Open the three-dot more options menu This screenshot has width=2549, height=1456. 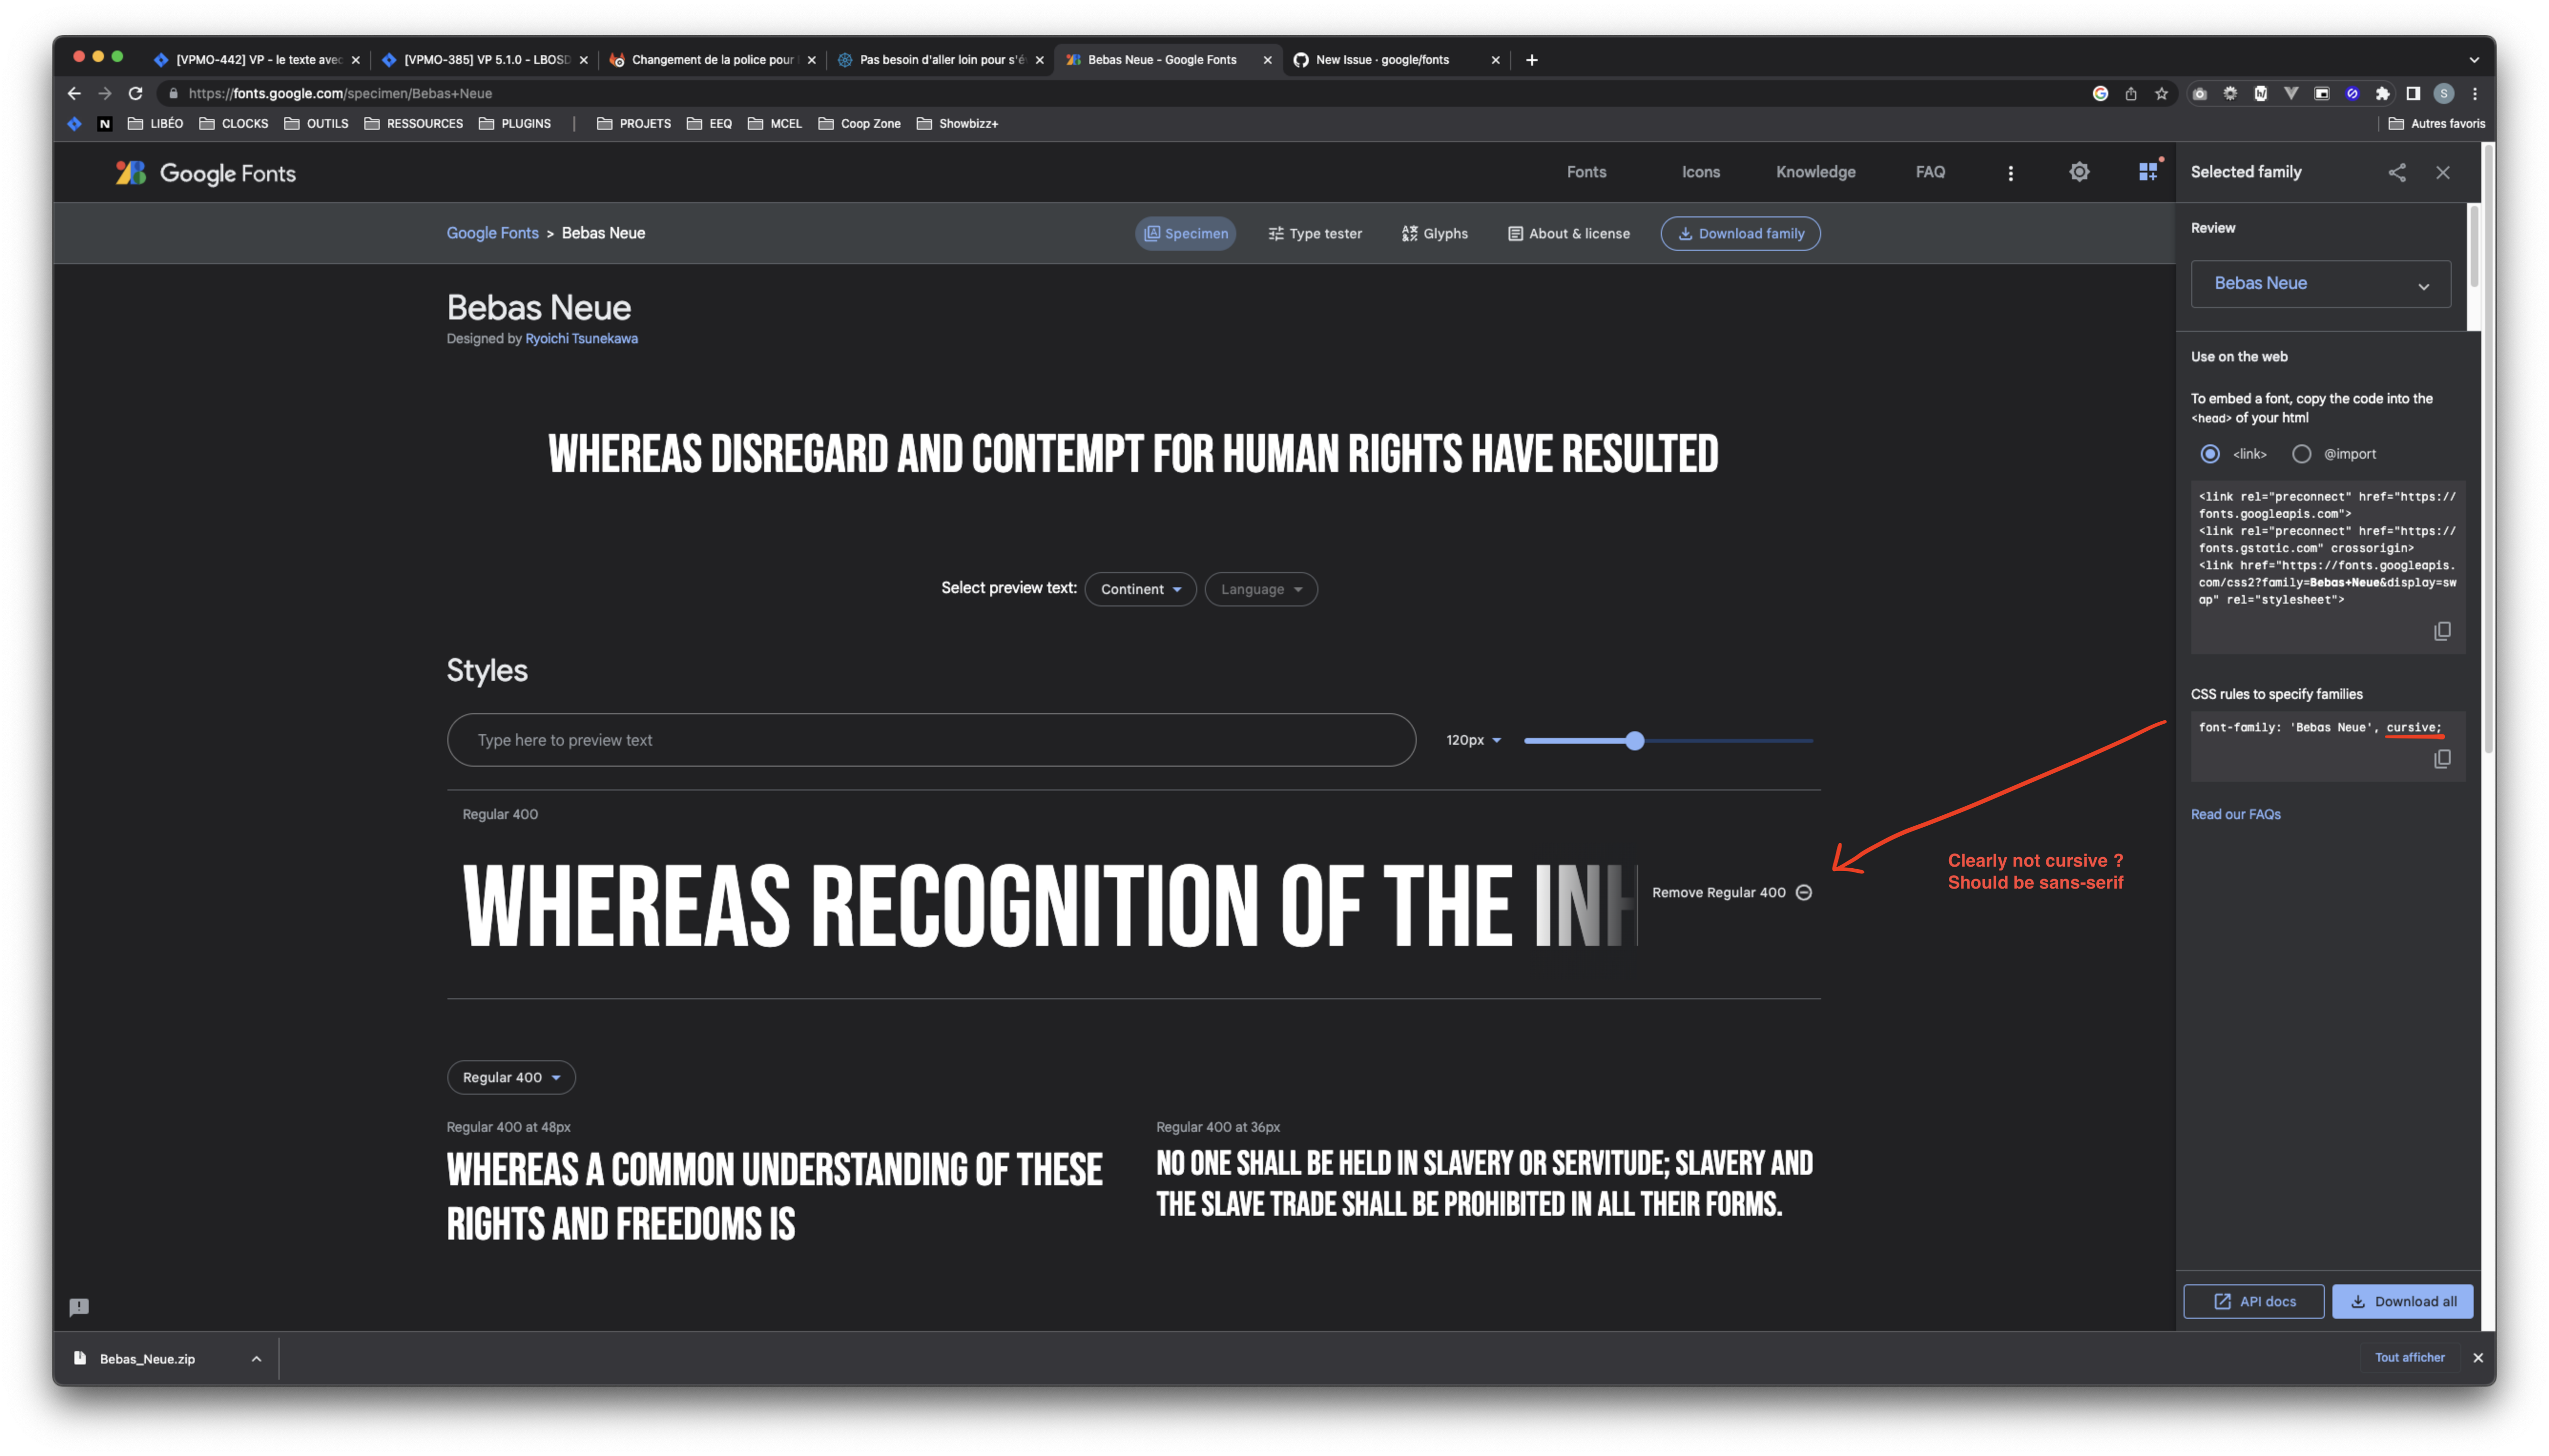pos(2010,173)
